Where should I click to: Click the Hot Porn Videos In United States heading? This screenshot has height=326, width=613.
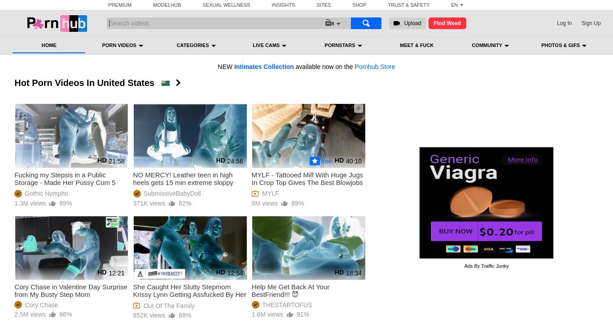[84, 83]
